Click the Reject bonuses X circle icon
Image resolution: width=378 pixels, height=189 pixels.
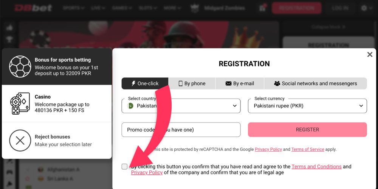20,141
